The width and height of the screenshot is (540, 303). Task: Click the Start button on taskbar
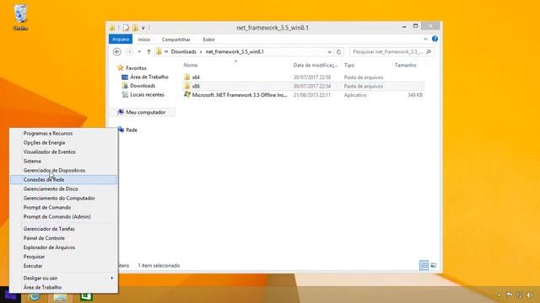10,295
